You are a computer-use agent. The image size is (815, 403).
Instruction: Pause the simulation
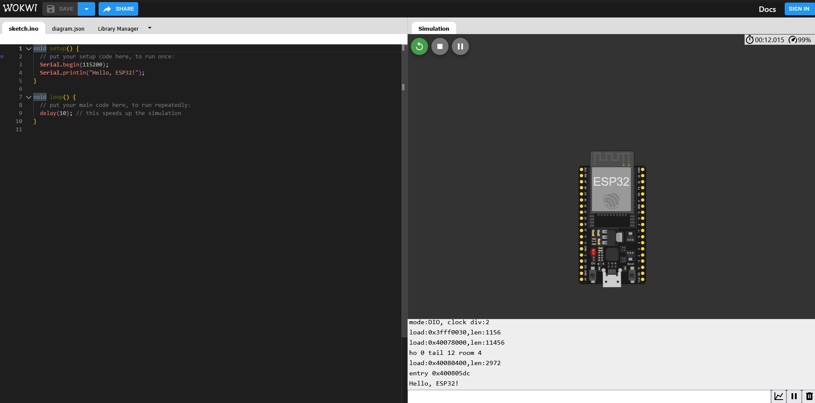460,46
